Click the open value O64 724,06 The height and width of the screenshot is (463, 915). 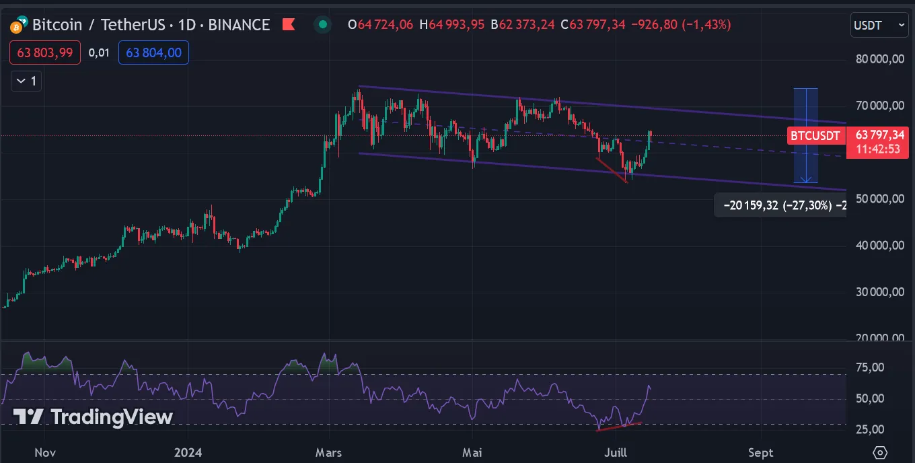(x=379, y=25)
